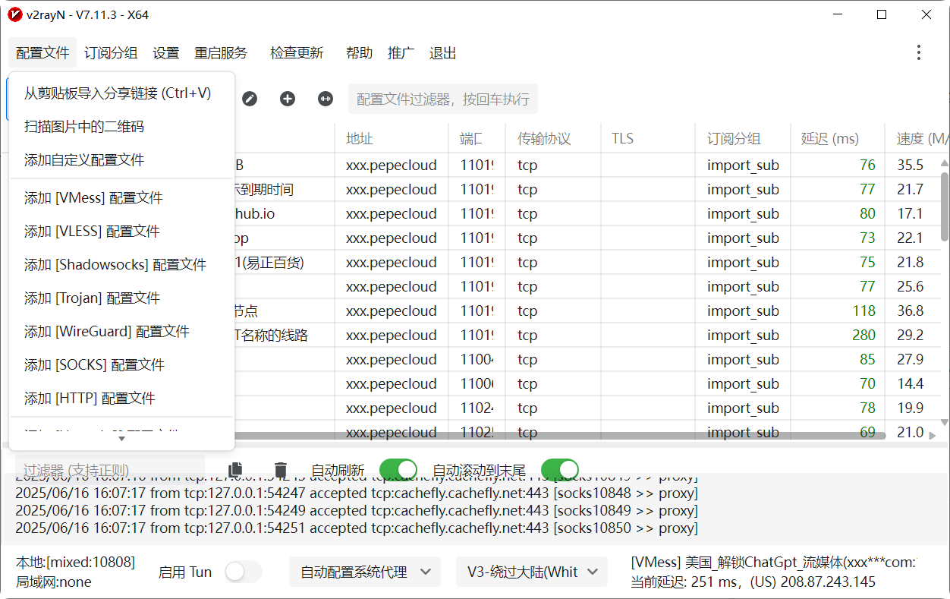The width and height of the screenshot is (950, 599).
Task: Click the pencil edit subscription group icon
Action: point(250,99)
